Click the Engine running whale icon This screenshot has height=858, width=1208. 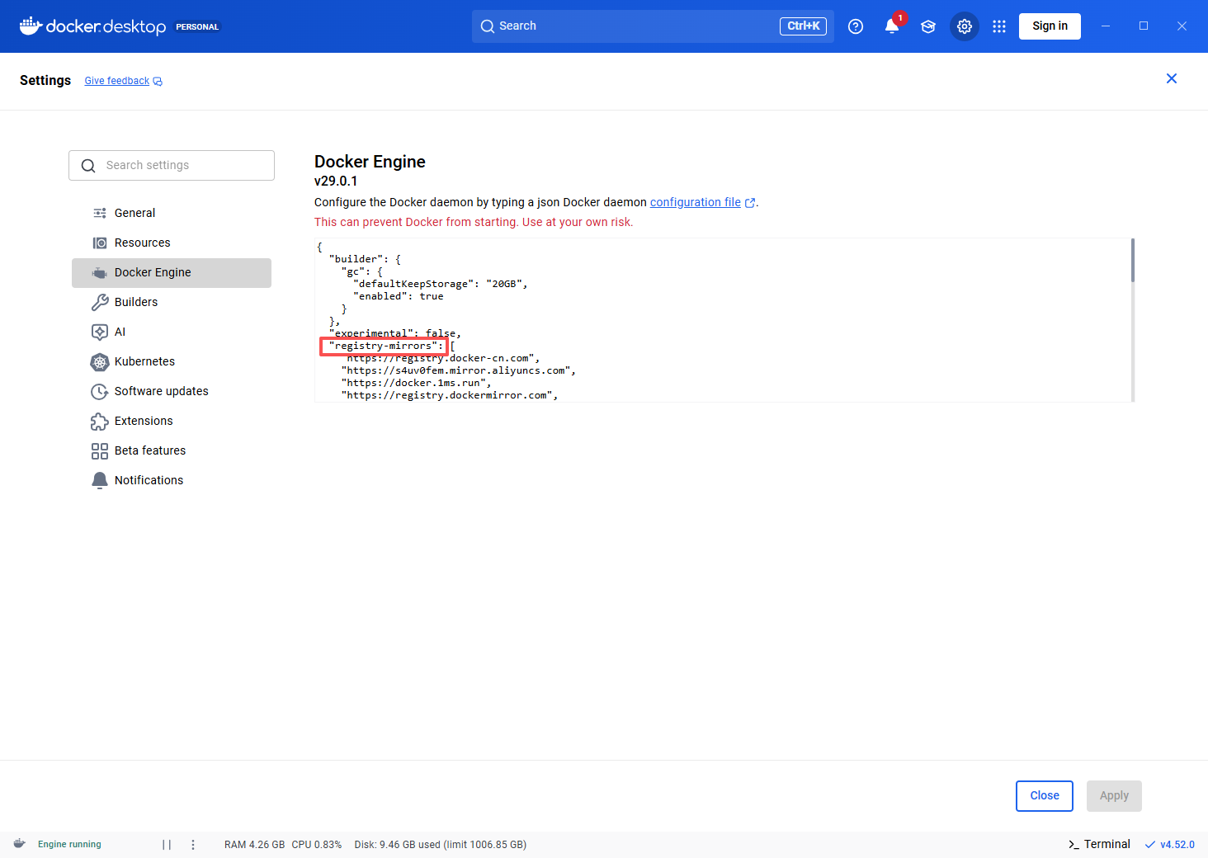(x=20, y=844)
